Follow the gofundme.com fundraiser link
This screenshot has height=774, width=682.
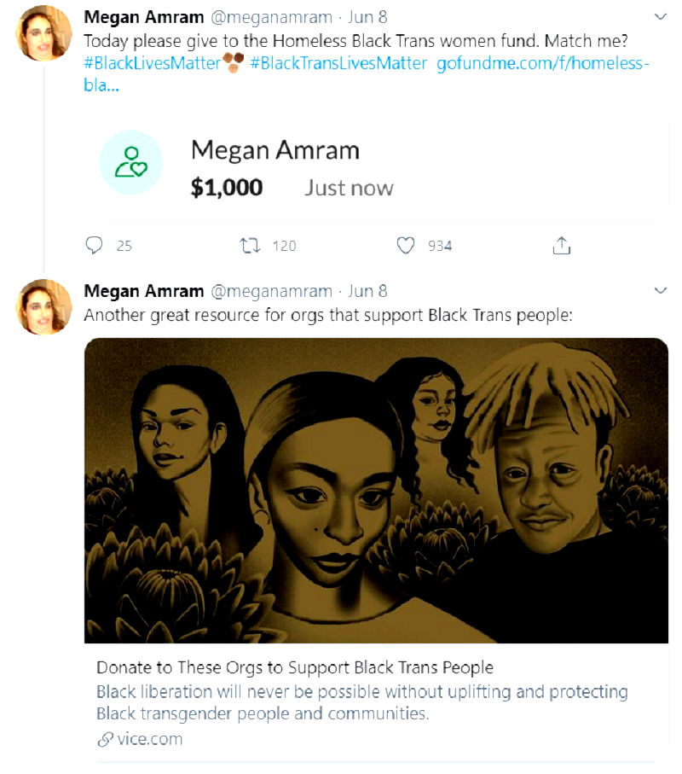542,63
